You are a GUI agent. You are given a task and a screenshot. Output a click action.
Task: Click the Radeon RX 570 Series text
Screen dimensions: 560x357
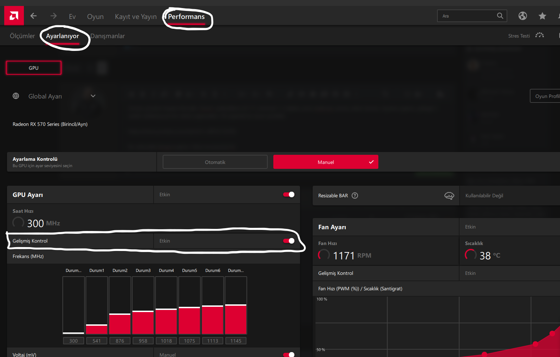point(50,124)
